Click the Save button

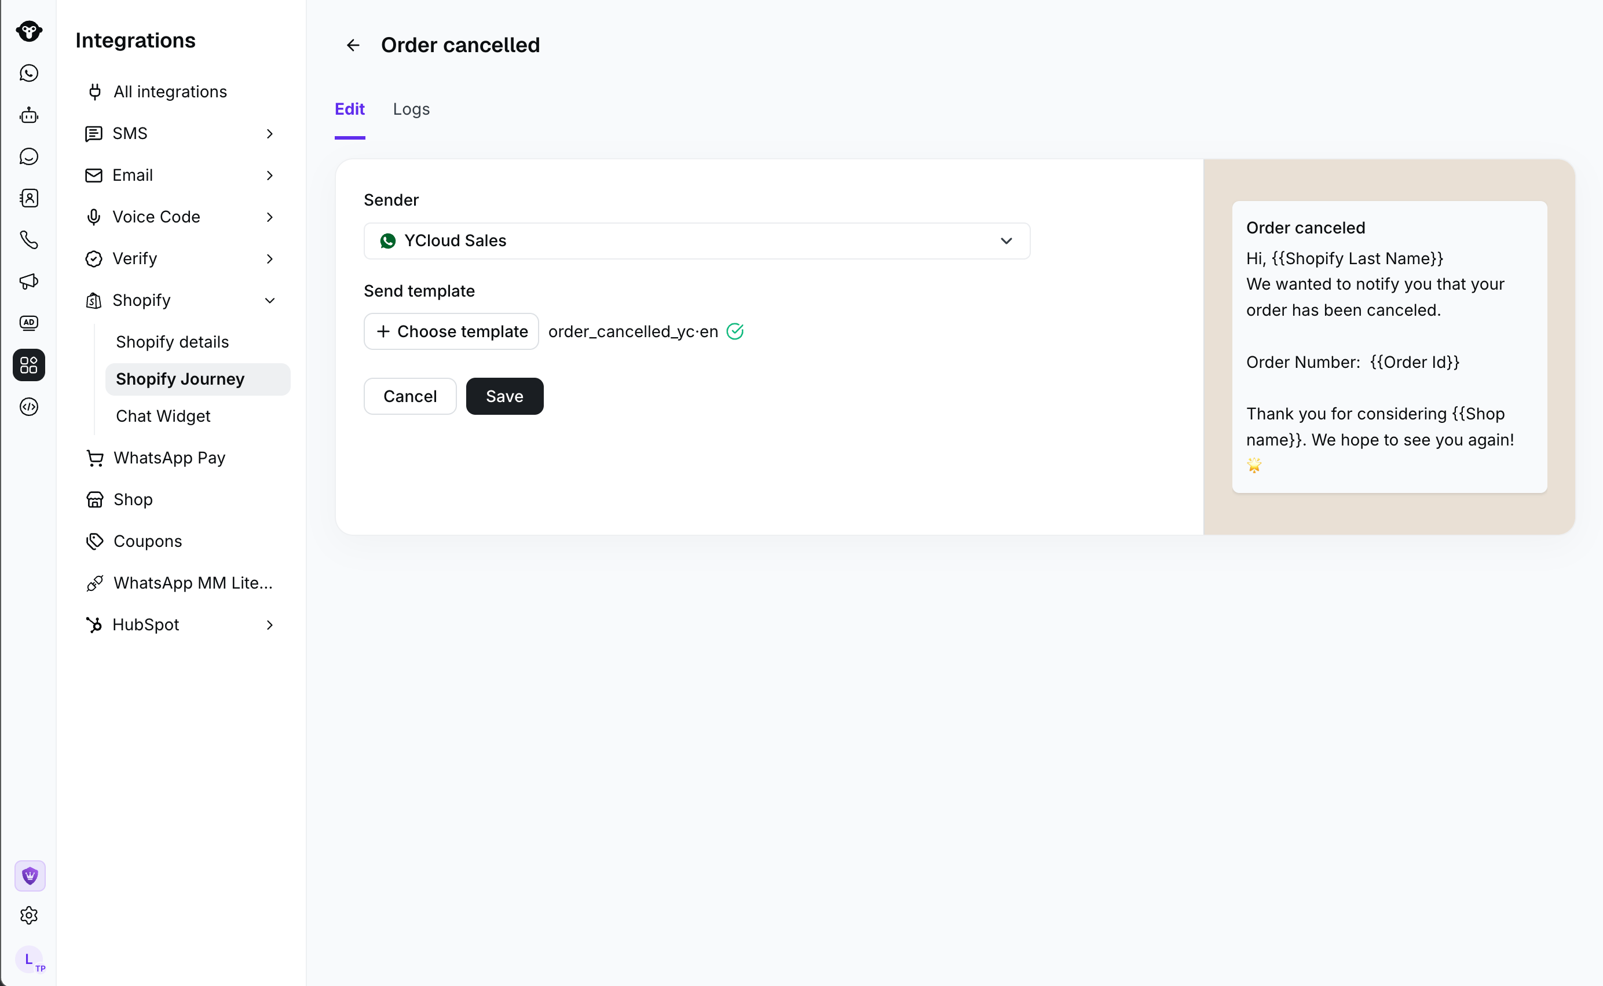click(x=504, y=396)
